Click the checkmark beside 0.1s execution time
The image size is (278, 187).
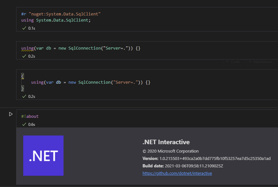[24, 28]
